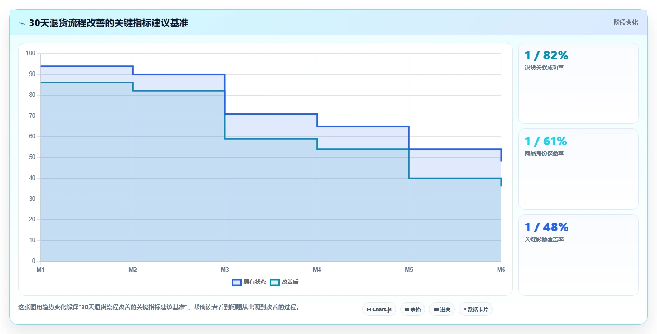Click the 0 y-axis tick label
This screenshot has height=334, width=657.
click(x=34, y=261)
